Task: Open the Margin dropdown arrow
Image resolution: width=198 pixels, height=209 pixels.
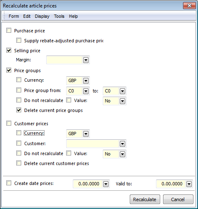Action: (86, 60)
